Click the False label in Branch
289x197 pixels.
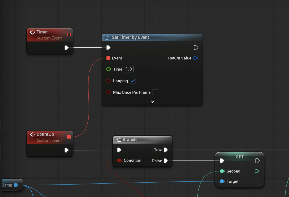pos(157,161)
